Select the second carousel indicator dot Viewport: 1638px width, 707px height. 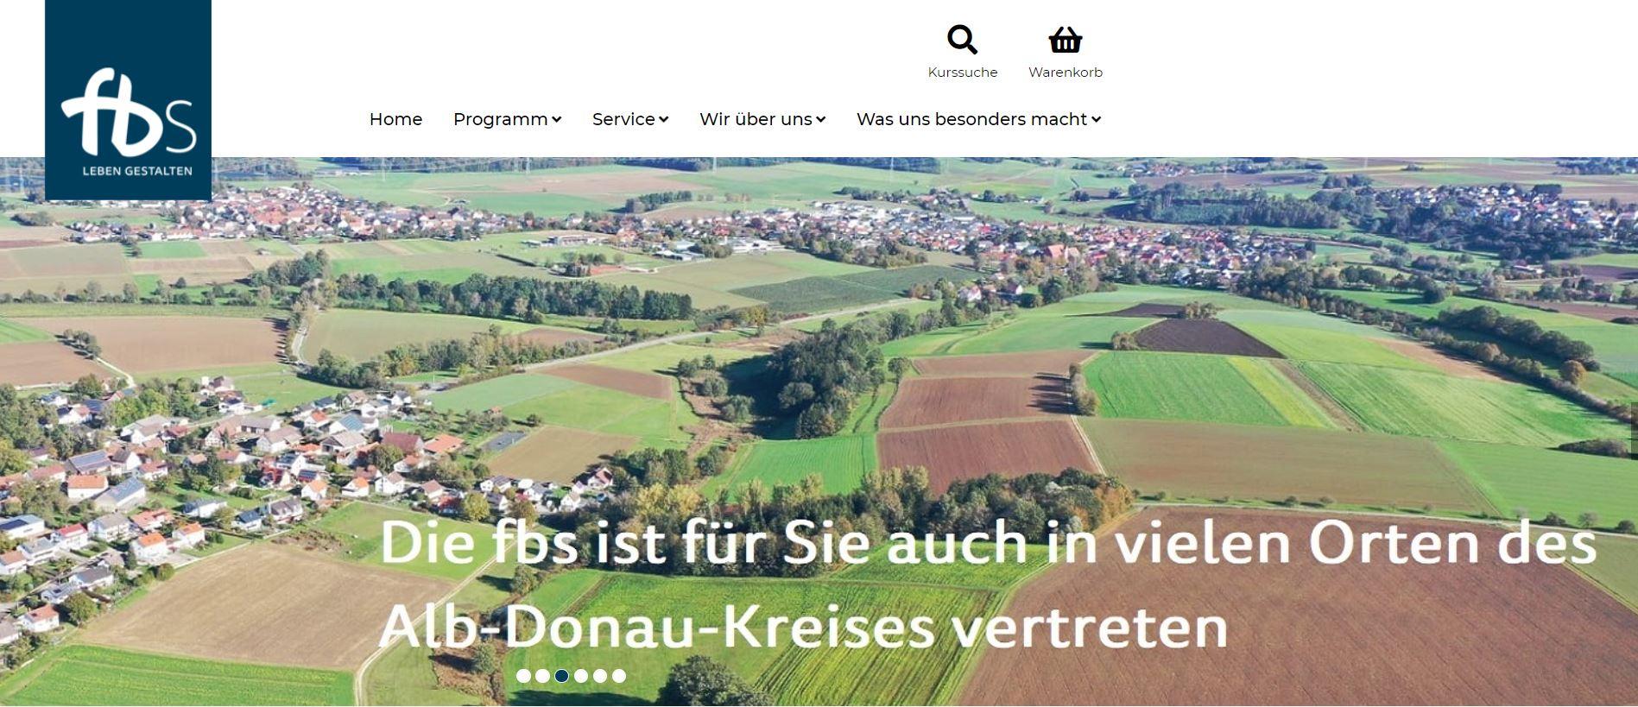(542, 676)
